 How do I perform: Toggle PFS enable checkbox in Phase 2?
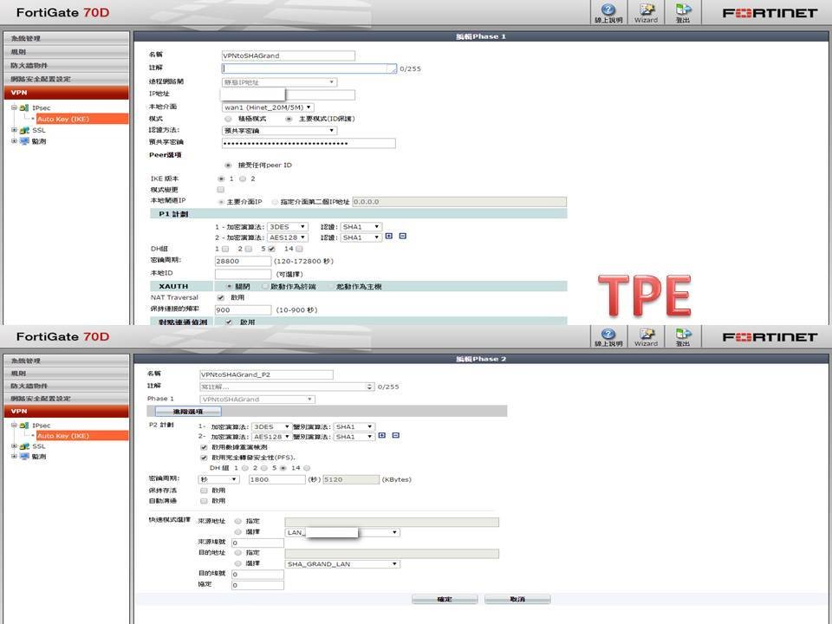[x=204, y=458]
